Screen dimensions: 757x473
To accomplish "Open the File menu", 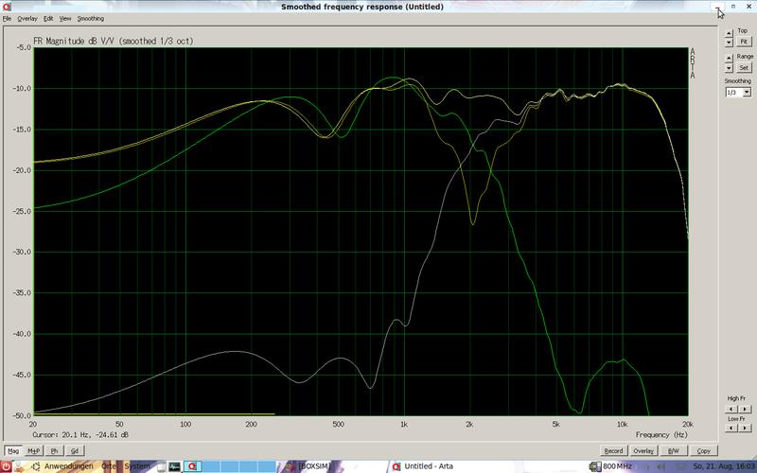I will coord(7,18).
